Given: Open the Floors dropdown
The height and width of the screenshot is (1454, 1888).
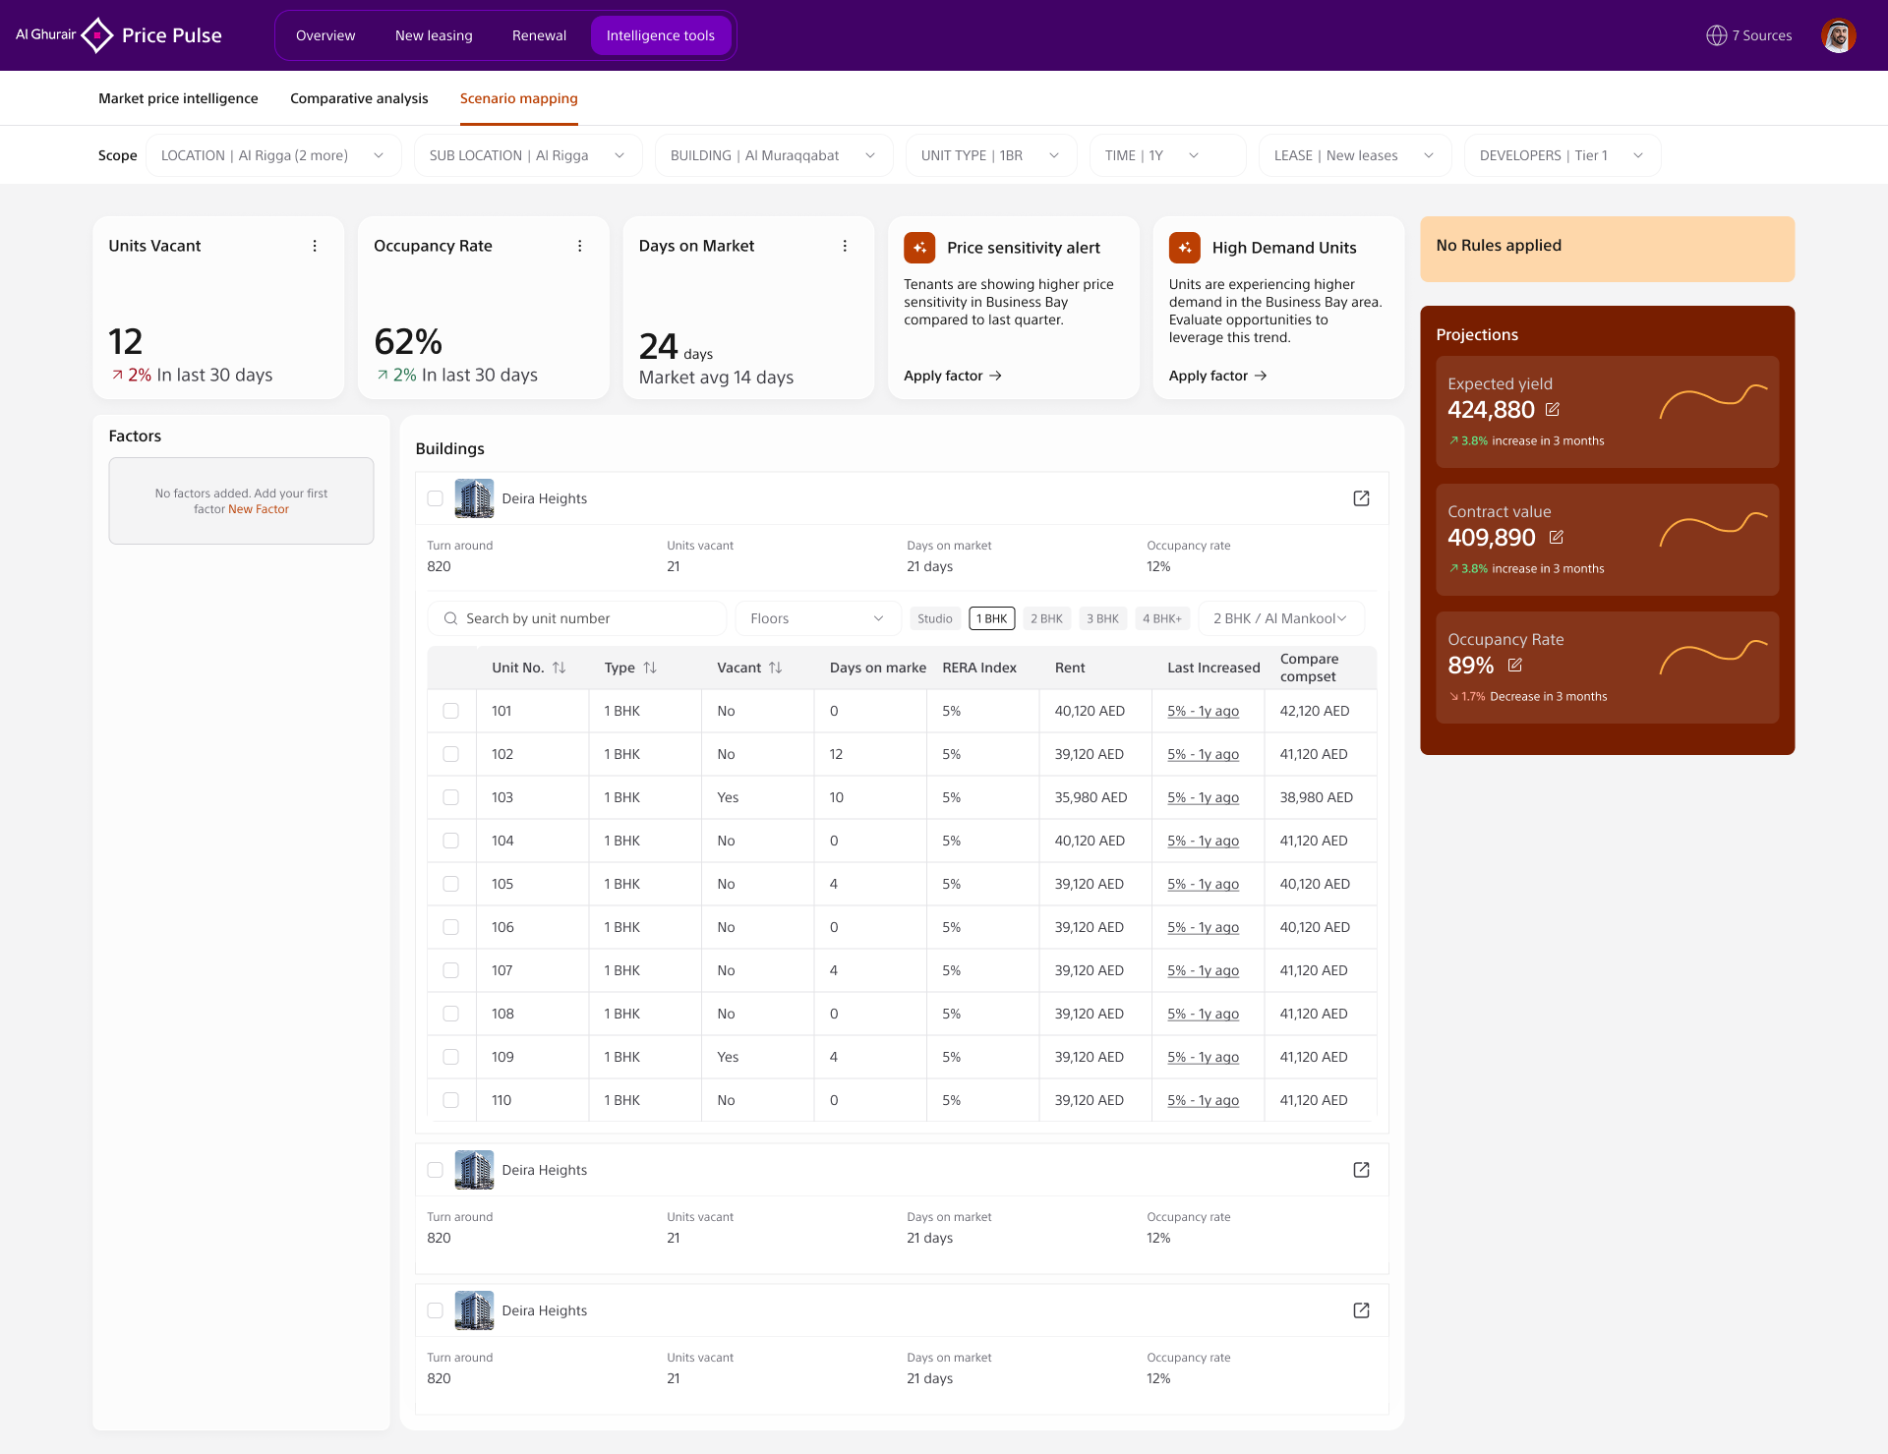Looking at the screenshot, I should 817,618.
